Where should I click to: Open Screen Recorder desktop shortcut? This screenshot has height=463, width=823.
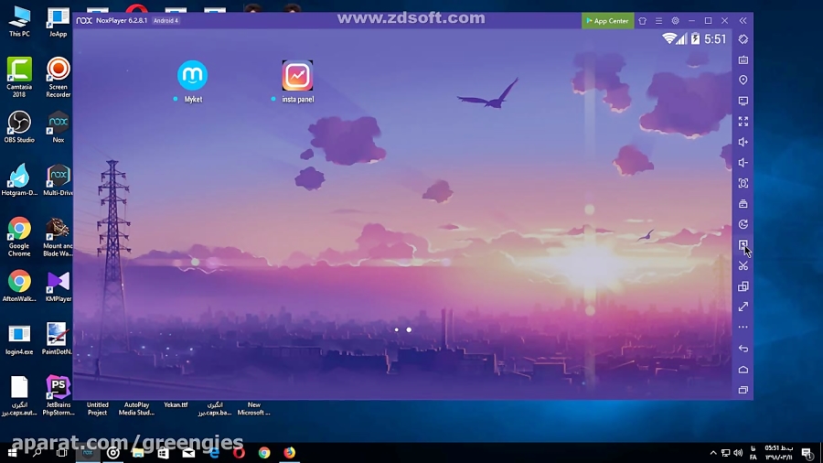point(59,77)
